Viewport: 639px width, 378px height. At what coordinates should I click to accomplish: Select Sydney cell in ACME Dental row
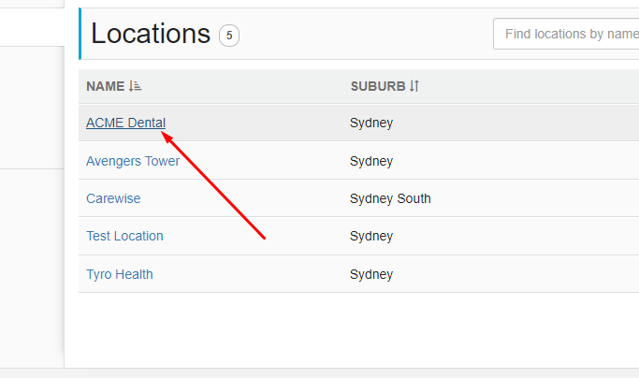click(371, 123)
